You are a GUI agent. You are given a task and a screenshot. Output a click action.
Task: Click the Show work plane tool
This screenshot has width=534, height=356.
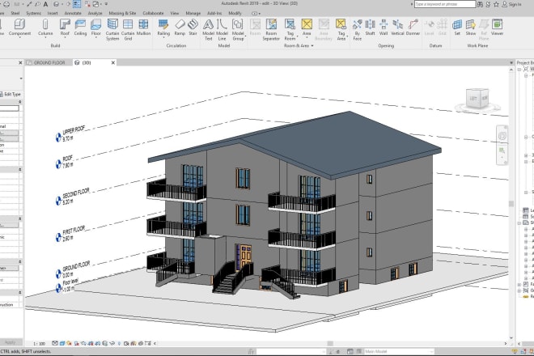(x=471, y=27)
